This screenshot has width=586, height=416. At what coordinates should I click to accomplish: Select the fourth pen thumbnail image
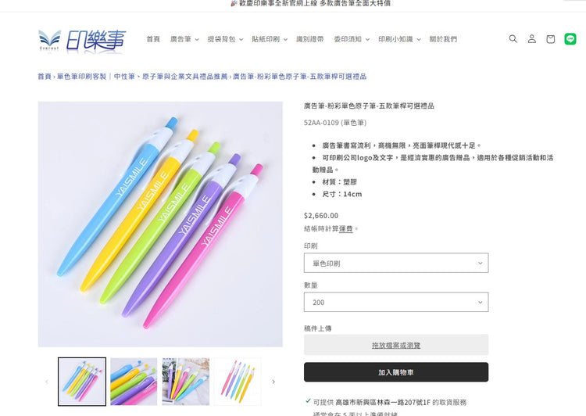click(x=238, y=382)
